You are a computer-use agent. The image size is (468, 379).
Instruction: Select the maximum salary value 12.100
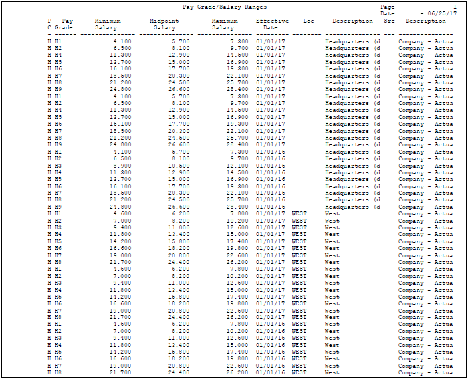(237, 166)
